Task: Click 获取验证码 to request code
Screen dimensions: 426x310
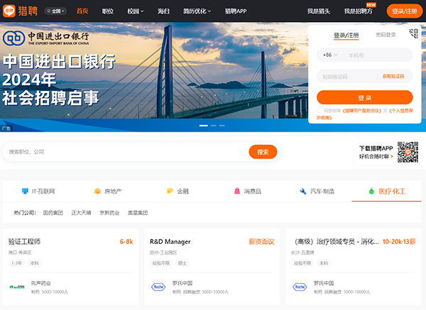Action: point(393,77)
